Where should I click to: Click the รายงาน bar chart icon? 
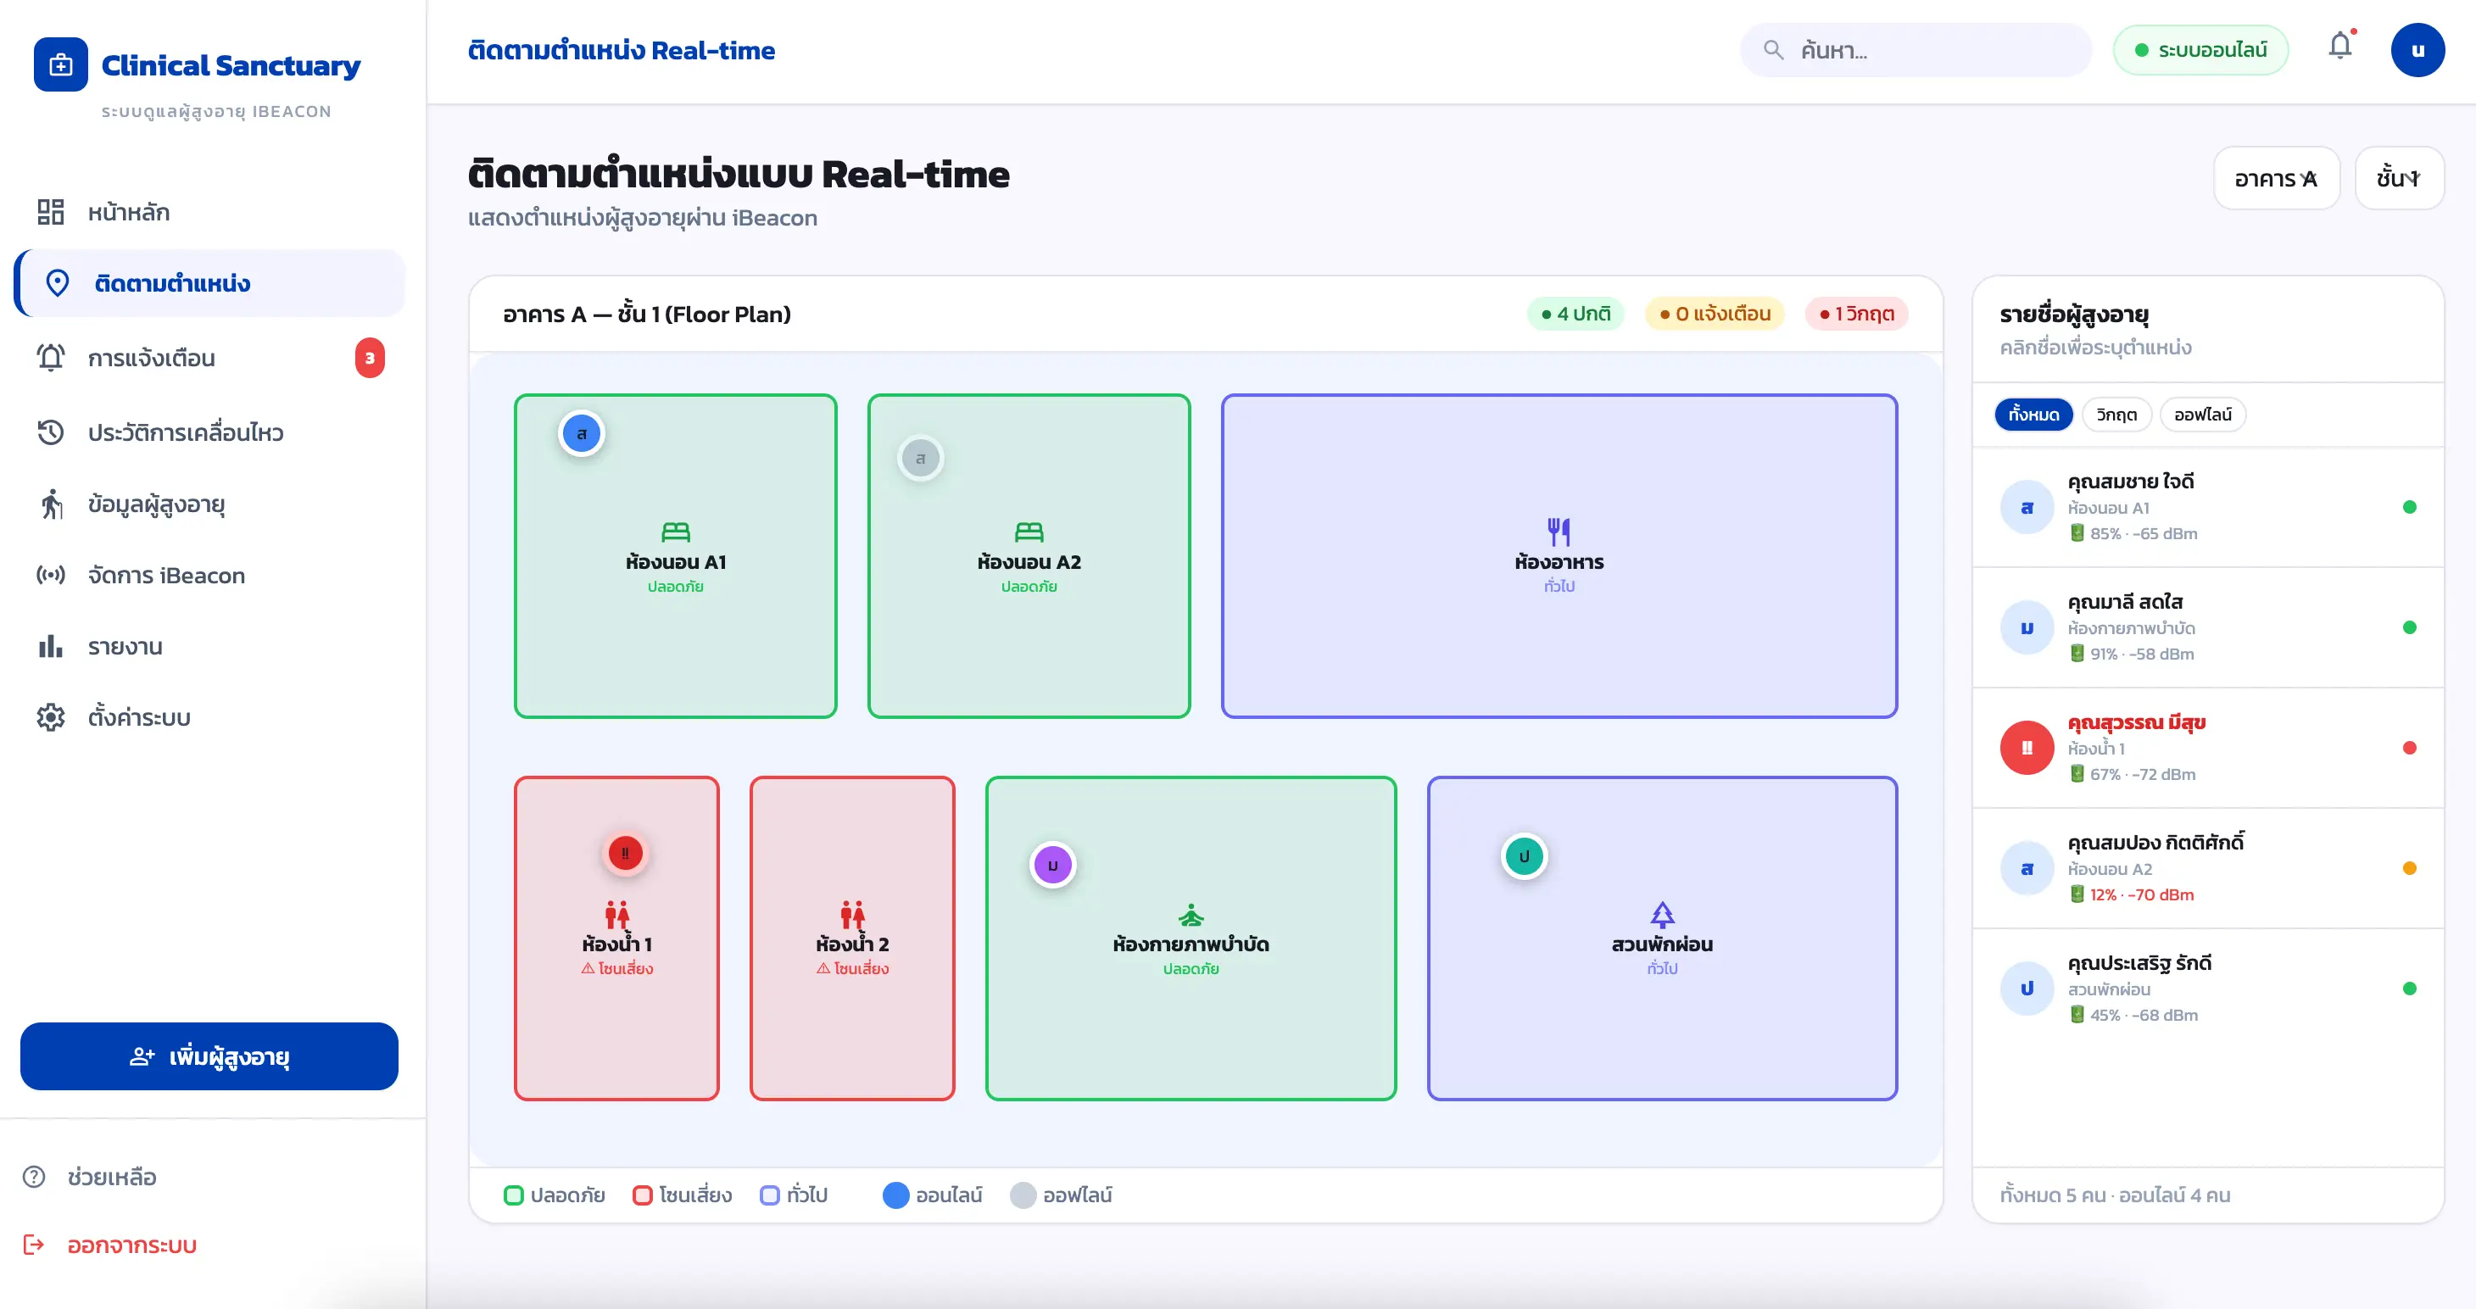[x=50, y=646]
